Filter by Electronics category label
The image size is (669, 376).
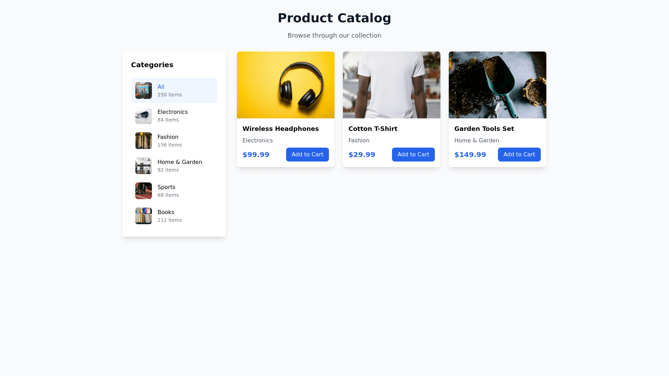pos(172,112)
